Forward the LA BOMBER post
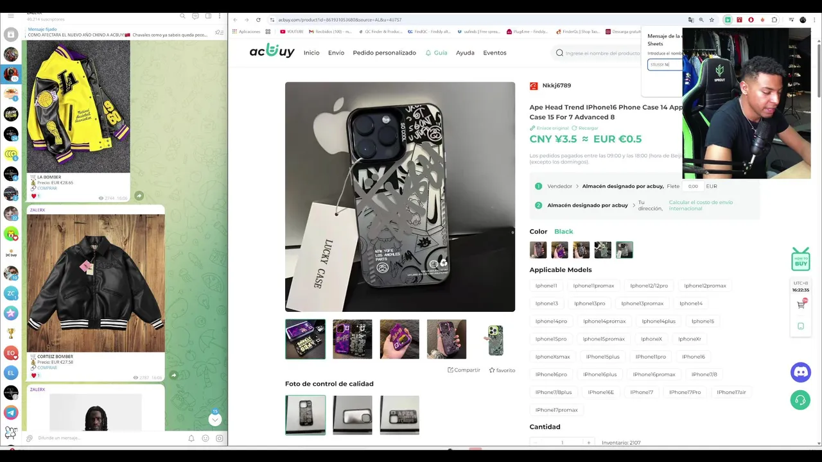The height and width of the screenshot is (462, 822). click(x=139, y=196)
